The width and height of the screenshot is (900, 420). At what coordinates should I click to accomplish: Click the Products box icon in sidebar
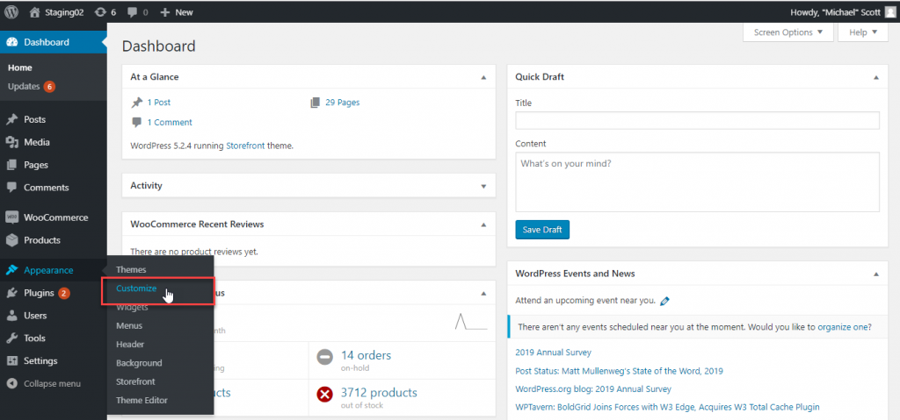11,240
